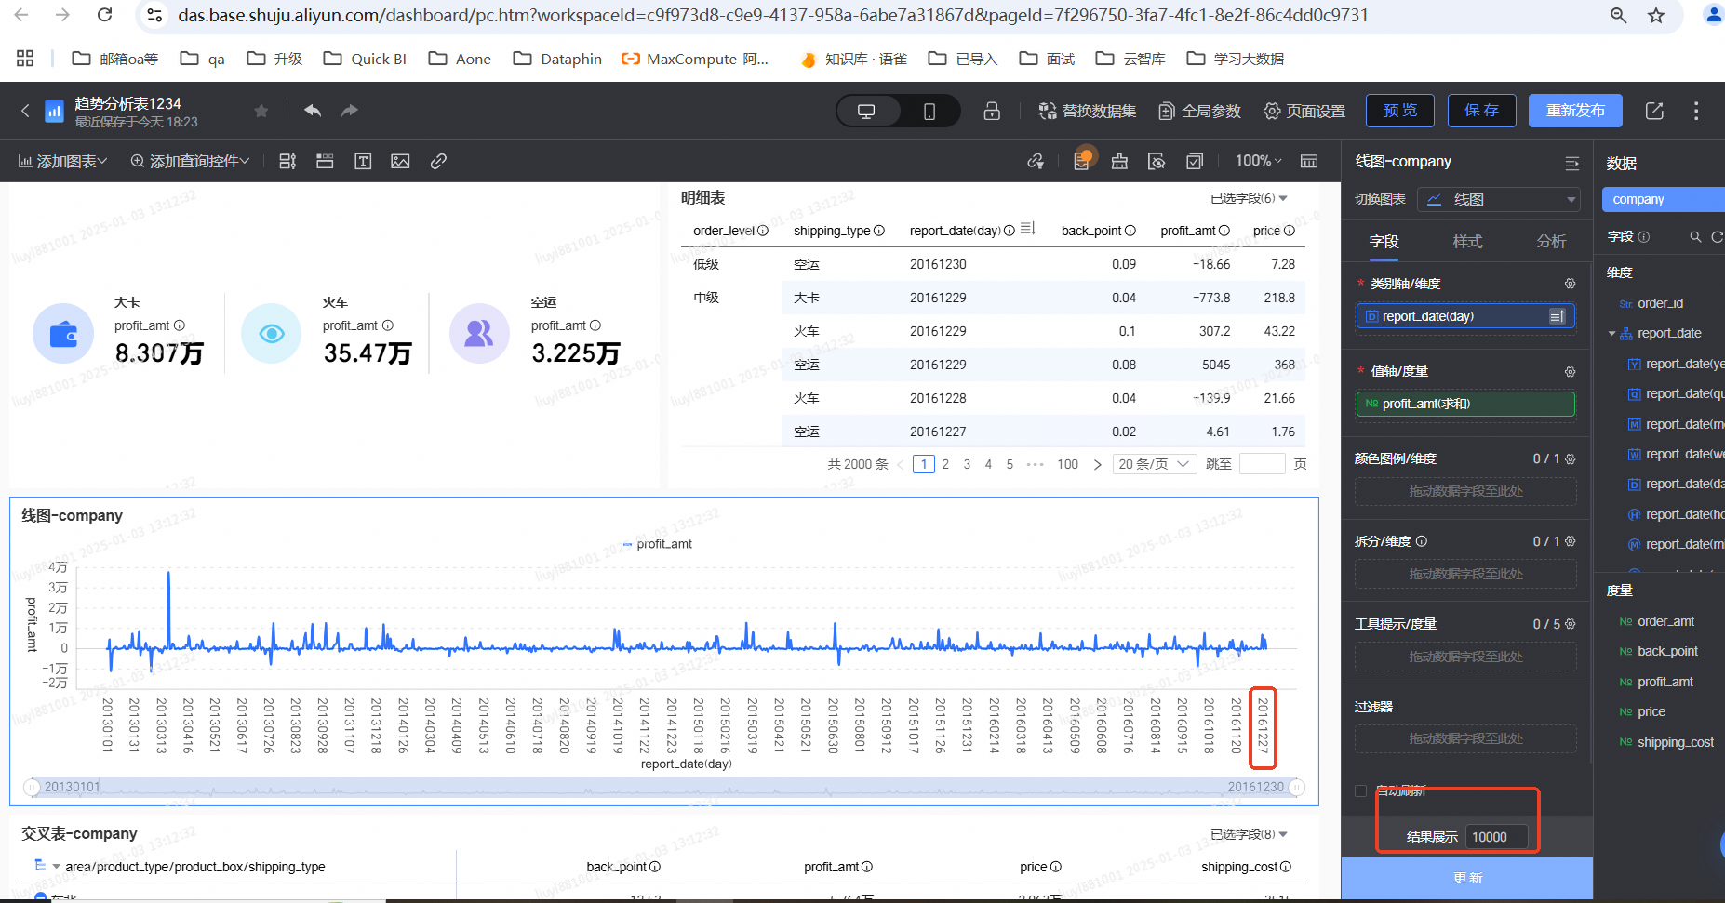Collapse the report_date tree node
1725x903 pixels.
(1611, 334)
